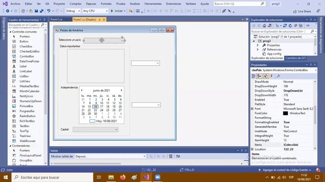Open Zoom app from taskbar

coord(158,177)
